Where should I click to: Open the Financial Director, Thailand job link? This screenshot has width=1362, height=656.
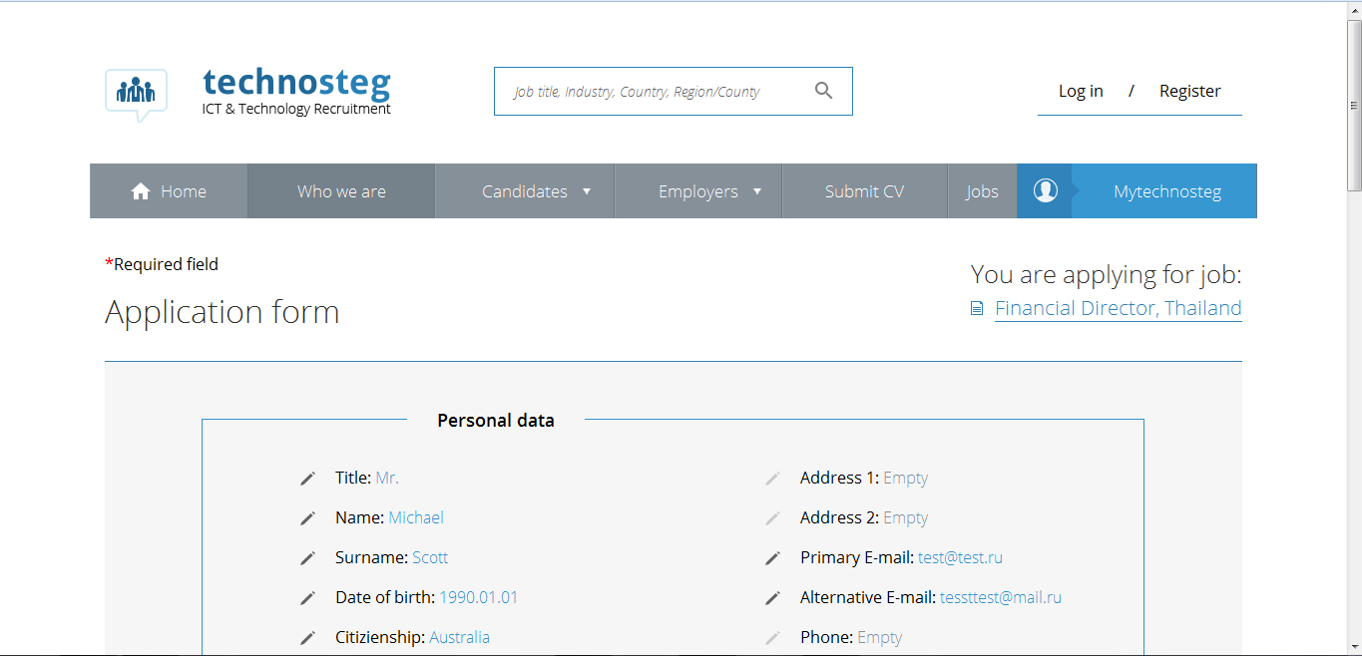coord(1119,308)
